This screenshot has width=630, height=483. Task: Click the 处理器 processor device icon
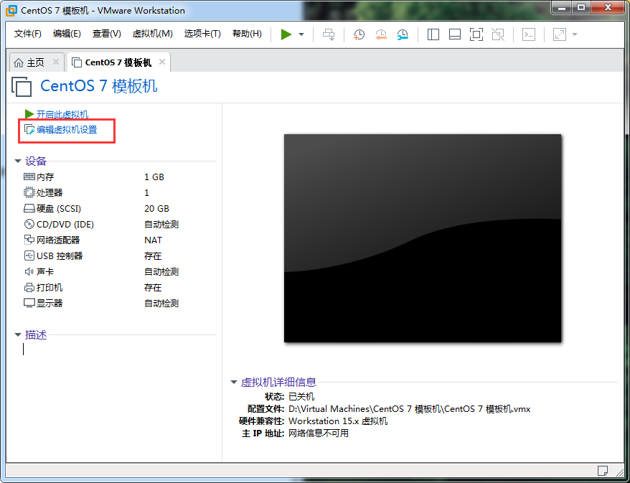point(29,192)
